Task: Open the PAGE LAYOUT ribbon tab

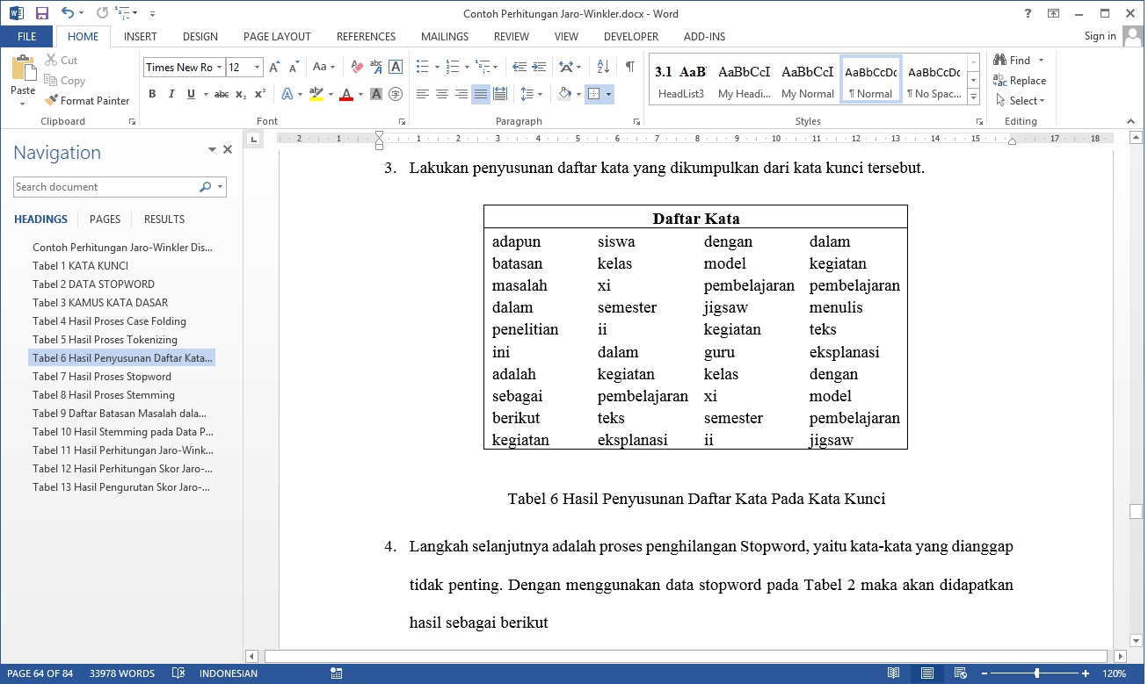Action: (x=277, y=37)
